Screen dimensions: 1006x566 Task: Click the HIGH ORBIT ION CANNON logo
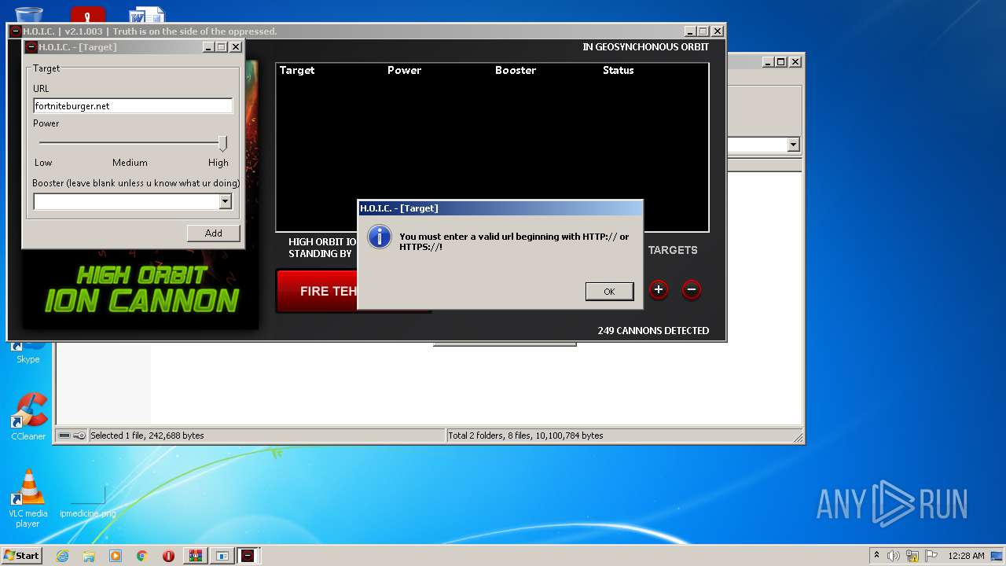point(141,289)
